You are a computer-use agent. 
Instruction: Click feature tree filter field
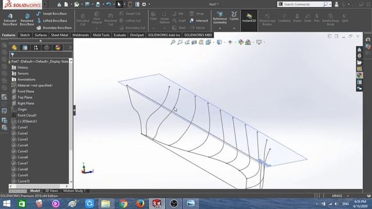[x=41, y=55]
